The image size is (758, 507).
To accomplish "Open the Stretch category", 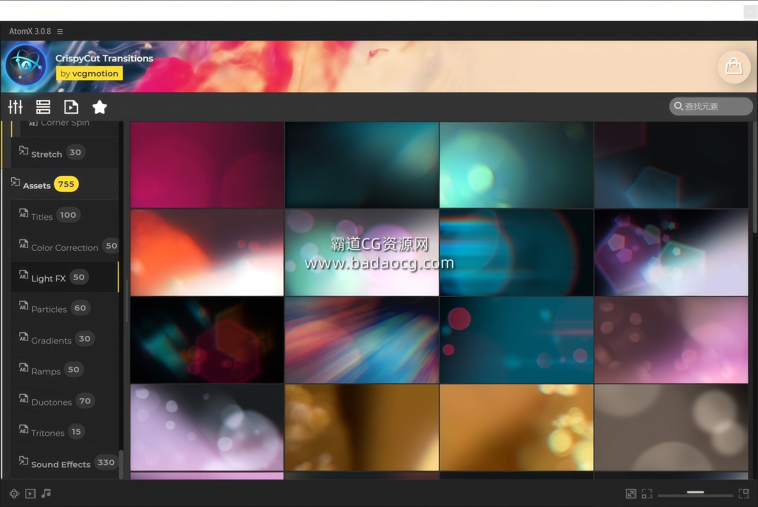I will [65, 153].
